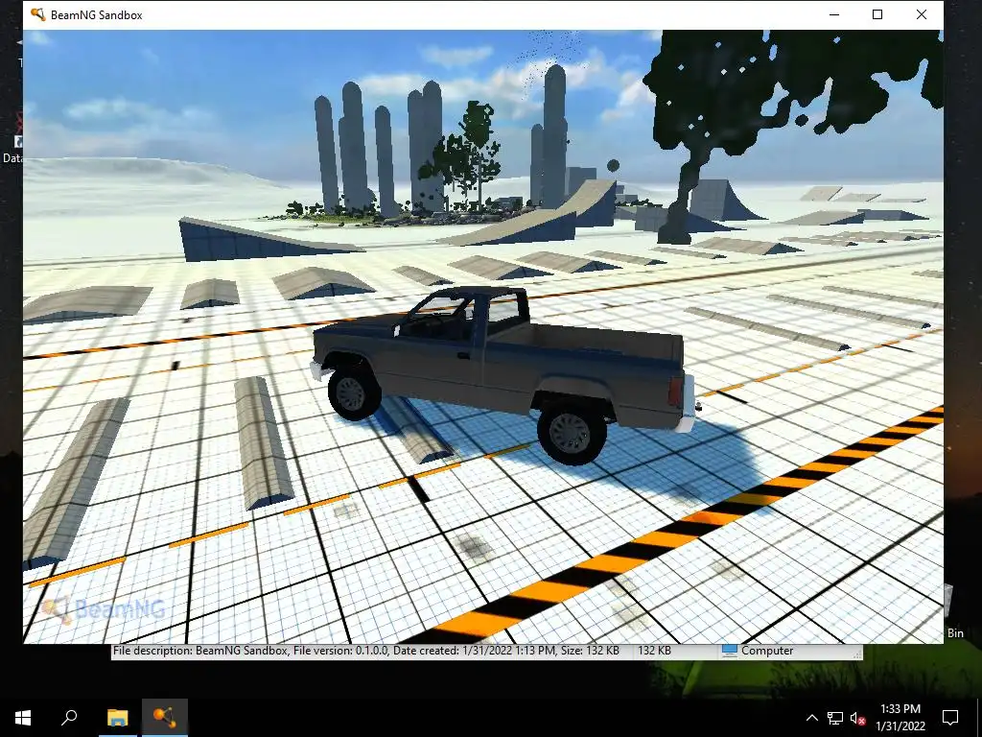
Task: Click the 132 KB size status entry
Action: point(654,651)
